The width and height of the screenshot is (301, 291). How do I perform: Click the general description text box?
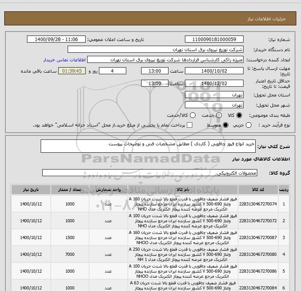point(148,146)
